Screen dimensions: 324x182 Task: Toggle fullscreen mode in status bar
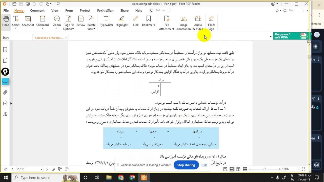(303, 169)
